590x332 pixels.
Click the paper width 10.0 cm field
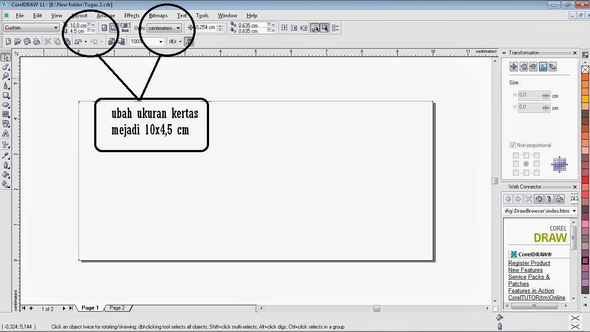pos(78,25)
